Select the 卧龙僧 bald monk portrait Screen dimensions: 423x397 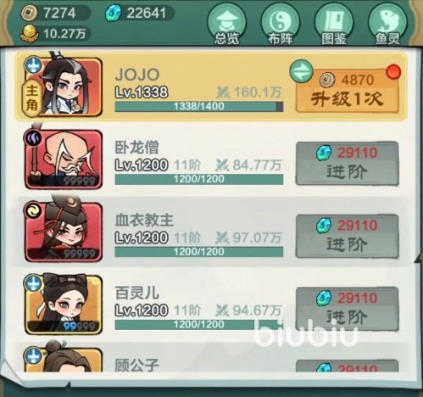pos(64,159)
